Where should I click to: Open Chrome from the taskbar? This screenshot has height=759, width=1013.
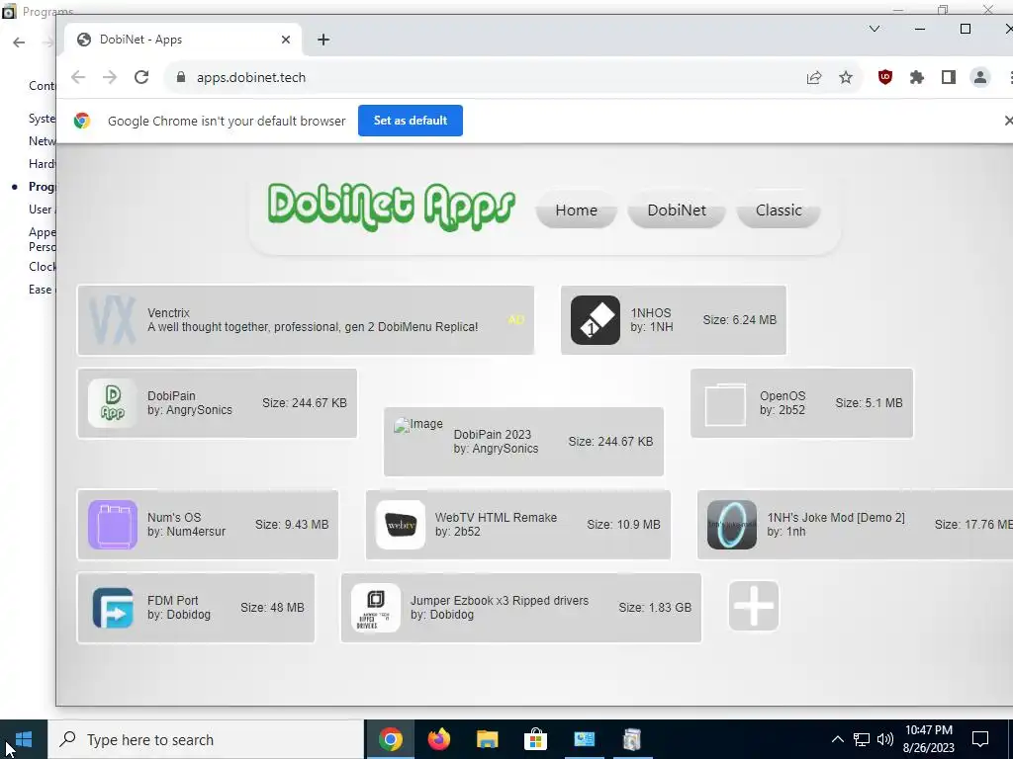coord(390,739)
